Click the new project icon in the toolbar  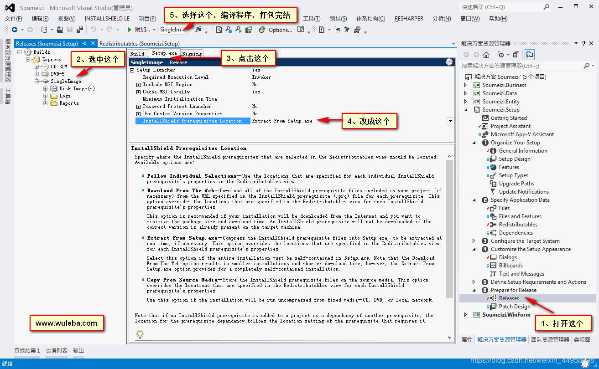pos(44,30)
